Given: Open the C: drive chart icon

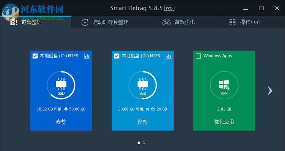Looking at the screenshot, I should coord(87,56).
